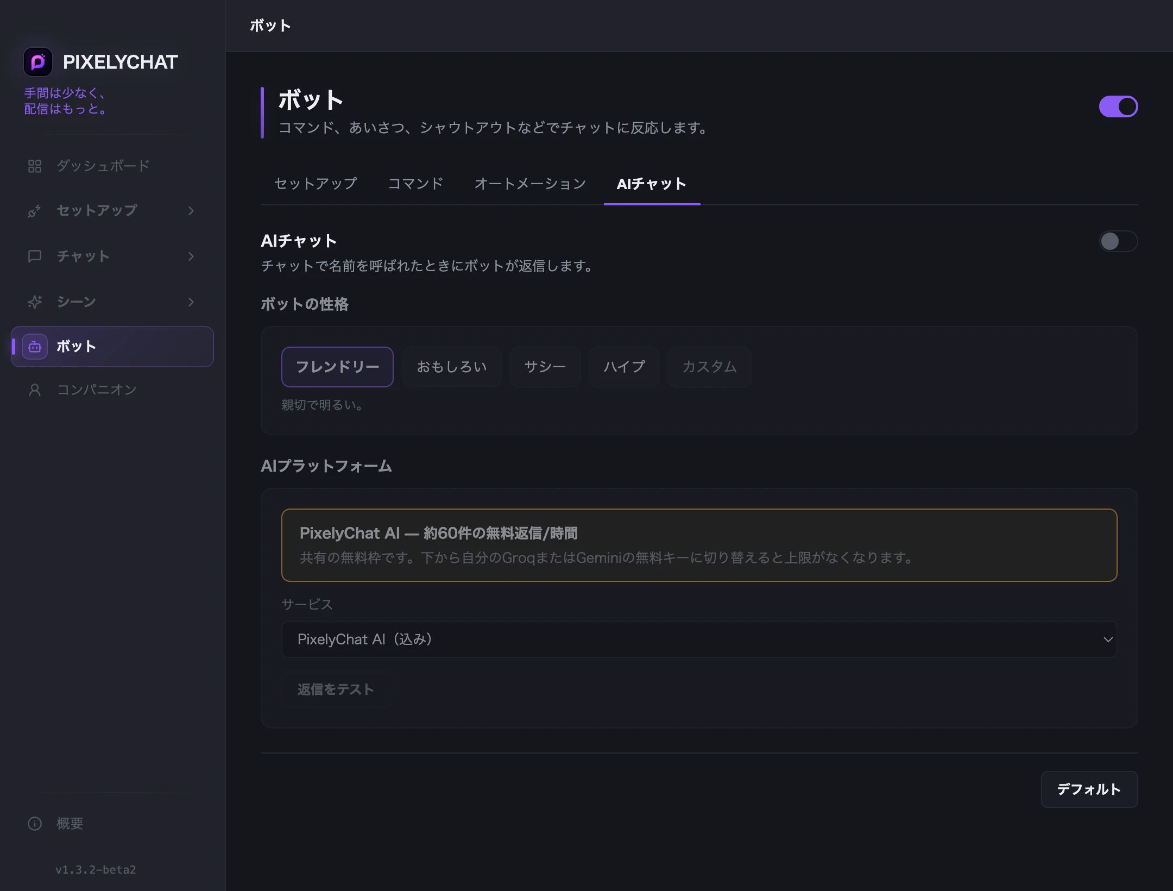Open チャット in the sidebar
This screenshot has width=1173, height=891.
[112, 256]
